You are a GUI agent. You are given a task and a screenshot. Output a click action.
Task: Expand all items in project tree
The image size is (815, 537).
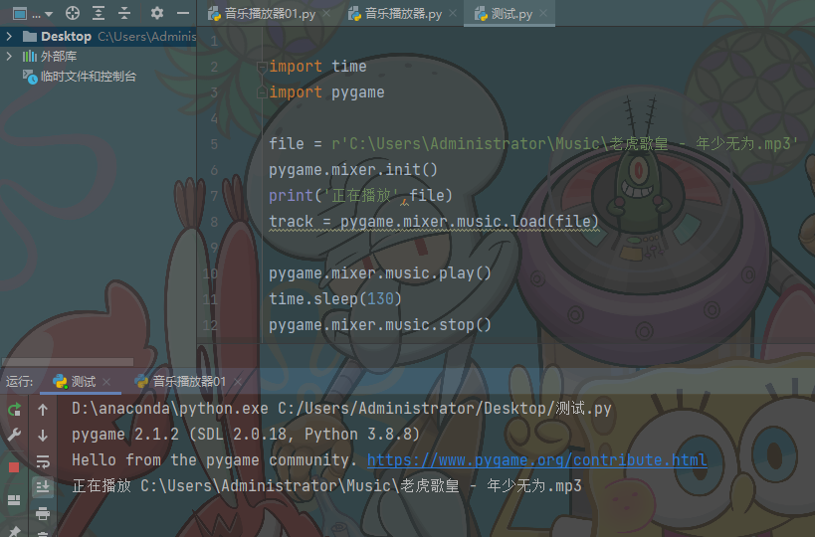tap(99, 14)
